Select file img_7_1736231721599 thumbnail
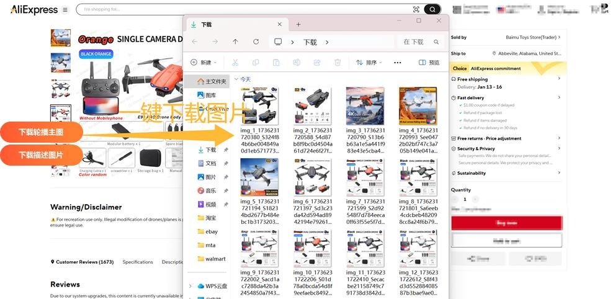 coord(365,177)
